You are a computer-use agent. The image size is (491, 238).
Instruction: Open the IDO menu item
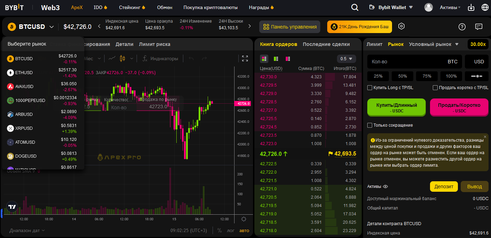click(x=101, y=7)
